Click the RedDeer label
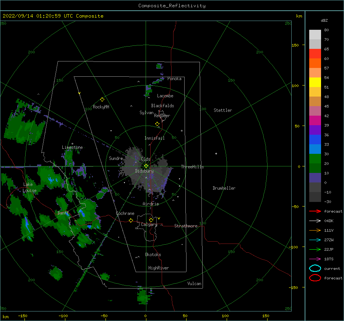 [162, 116]
